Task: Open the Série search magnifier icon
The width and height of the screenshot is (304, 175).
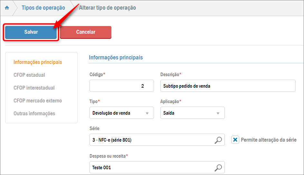Action: pyautogui.click(x=218, y=140)
